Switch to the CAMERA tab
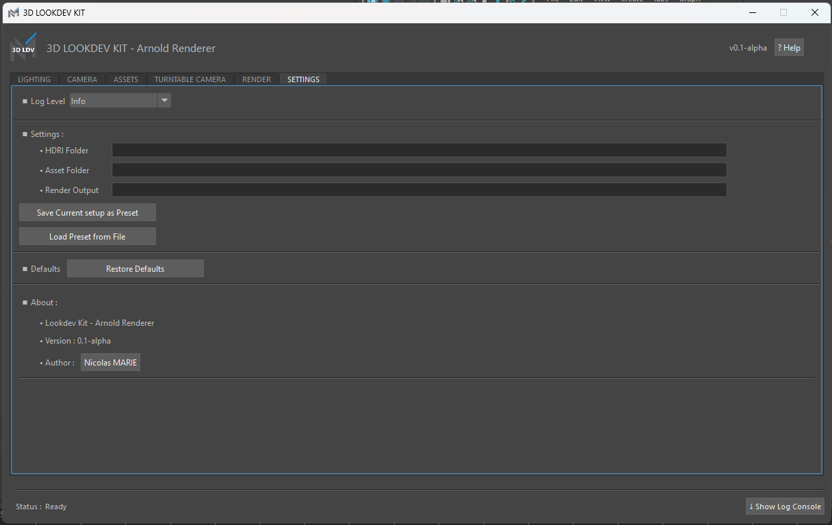The image size is (832, 525). (x=82, y=79)
